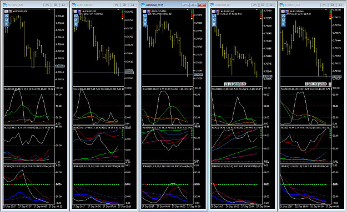Click the 20:00 time tag in H1 chart

point(237,84)
